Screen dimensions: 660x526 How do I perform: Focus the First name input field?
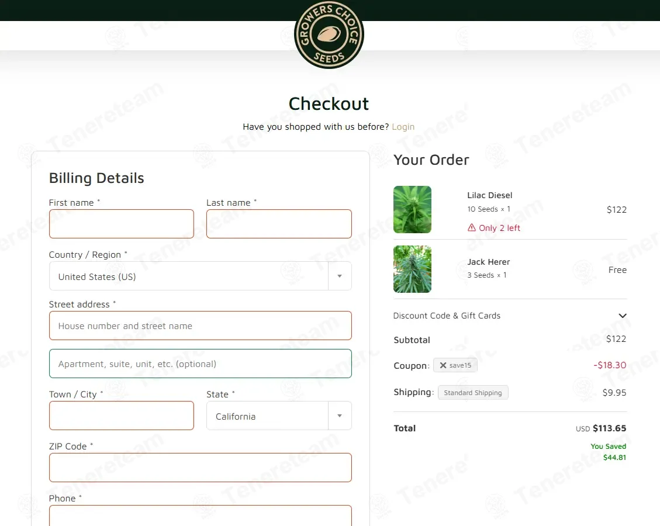point(122,224)
